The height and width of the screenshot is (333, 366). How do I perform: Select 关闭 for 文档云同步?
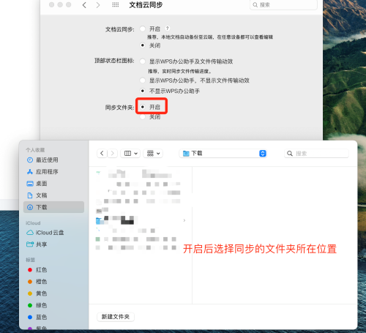pos(143,45)
